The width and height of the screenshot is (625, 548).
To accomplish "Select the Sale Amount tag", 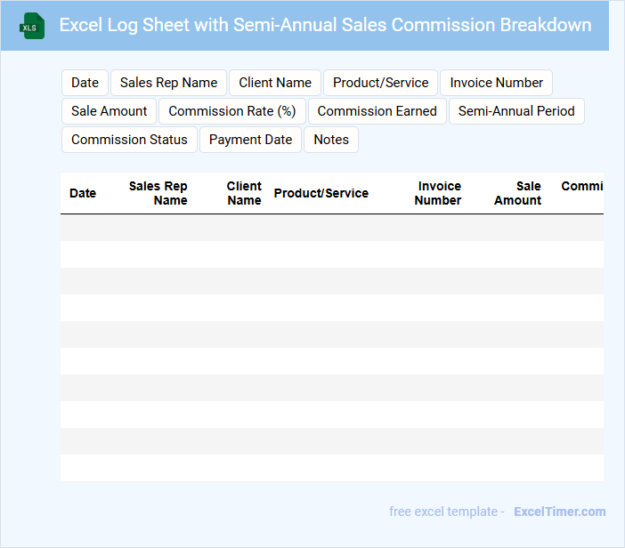I will 110,111.
